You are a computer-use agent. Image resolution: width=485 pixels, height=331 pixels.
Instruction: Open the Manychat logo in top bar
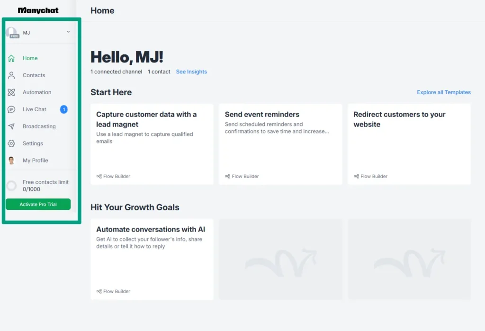click(x=38, y=9)
